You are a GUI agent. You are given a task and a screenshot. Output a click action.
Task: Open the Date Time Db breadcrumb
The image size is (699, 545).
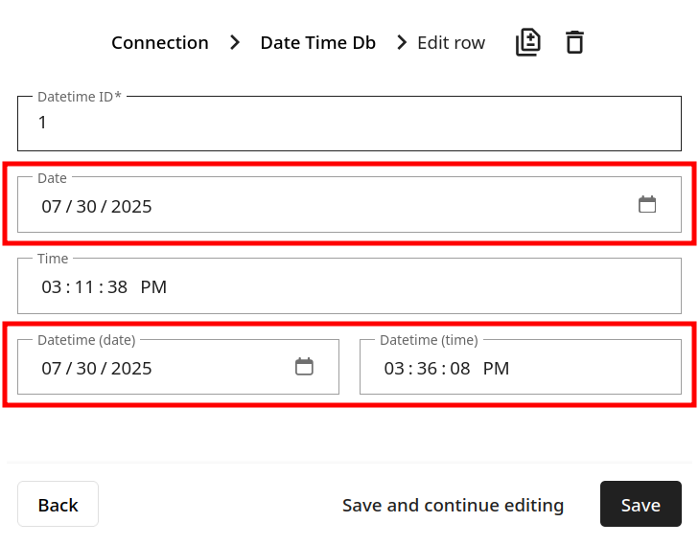point(317,43)
